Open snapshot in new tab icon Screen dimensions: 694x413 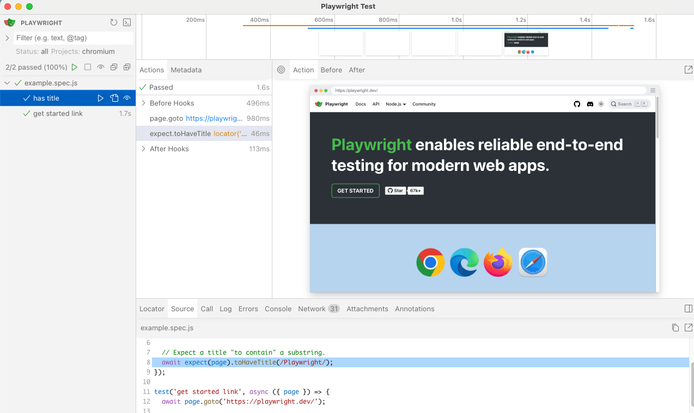point(688,70)
